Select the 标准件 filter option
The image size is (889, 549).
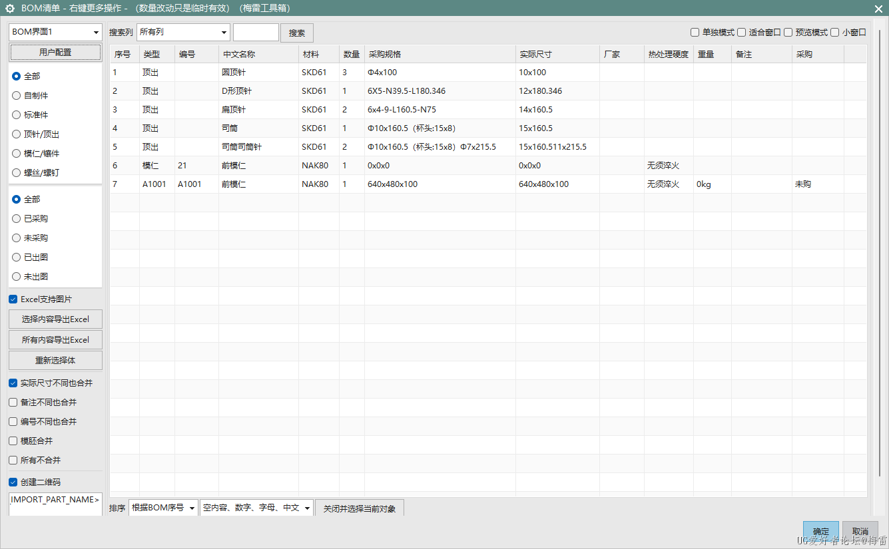click(30, 115)
